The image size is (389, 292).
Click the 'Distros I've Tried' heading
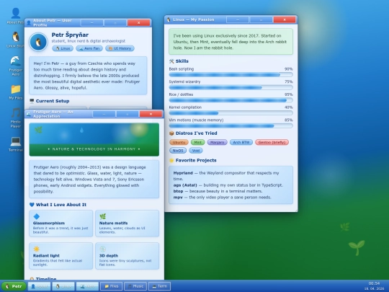pos(196,133)
